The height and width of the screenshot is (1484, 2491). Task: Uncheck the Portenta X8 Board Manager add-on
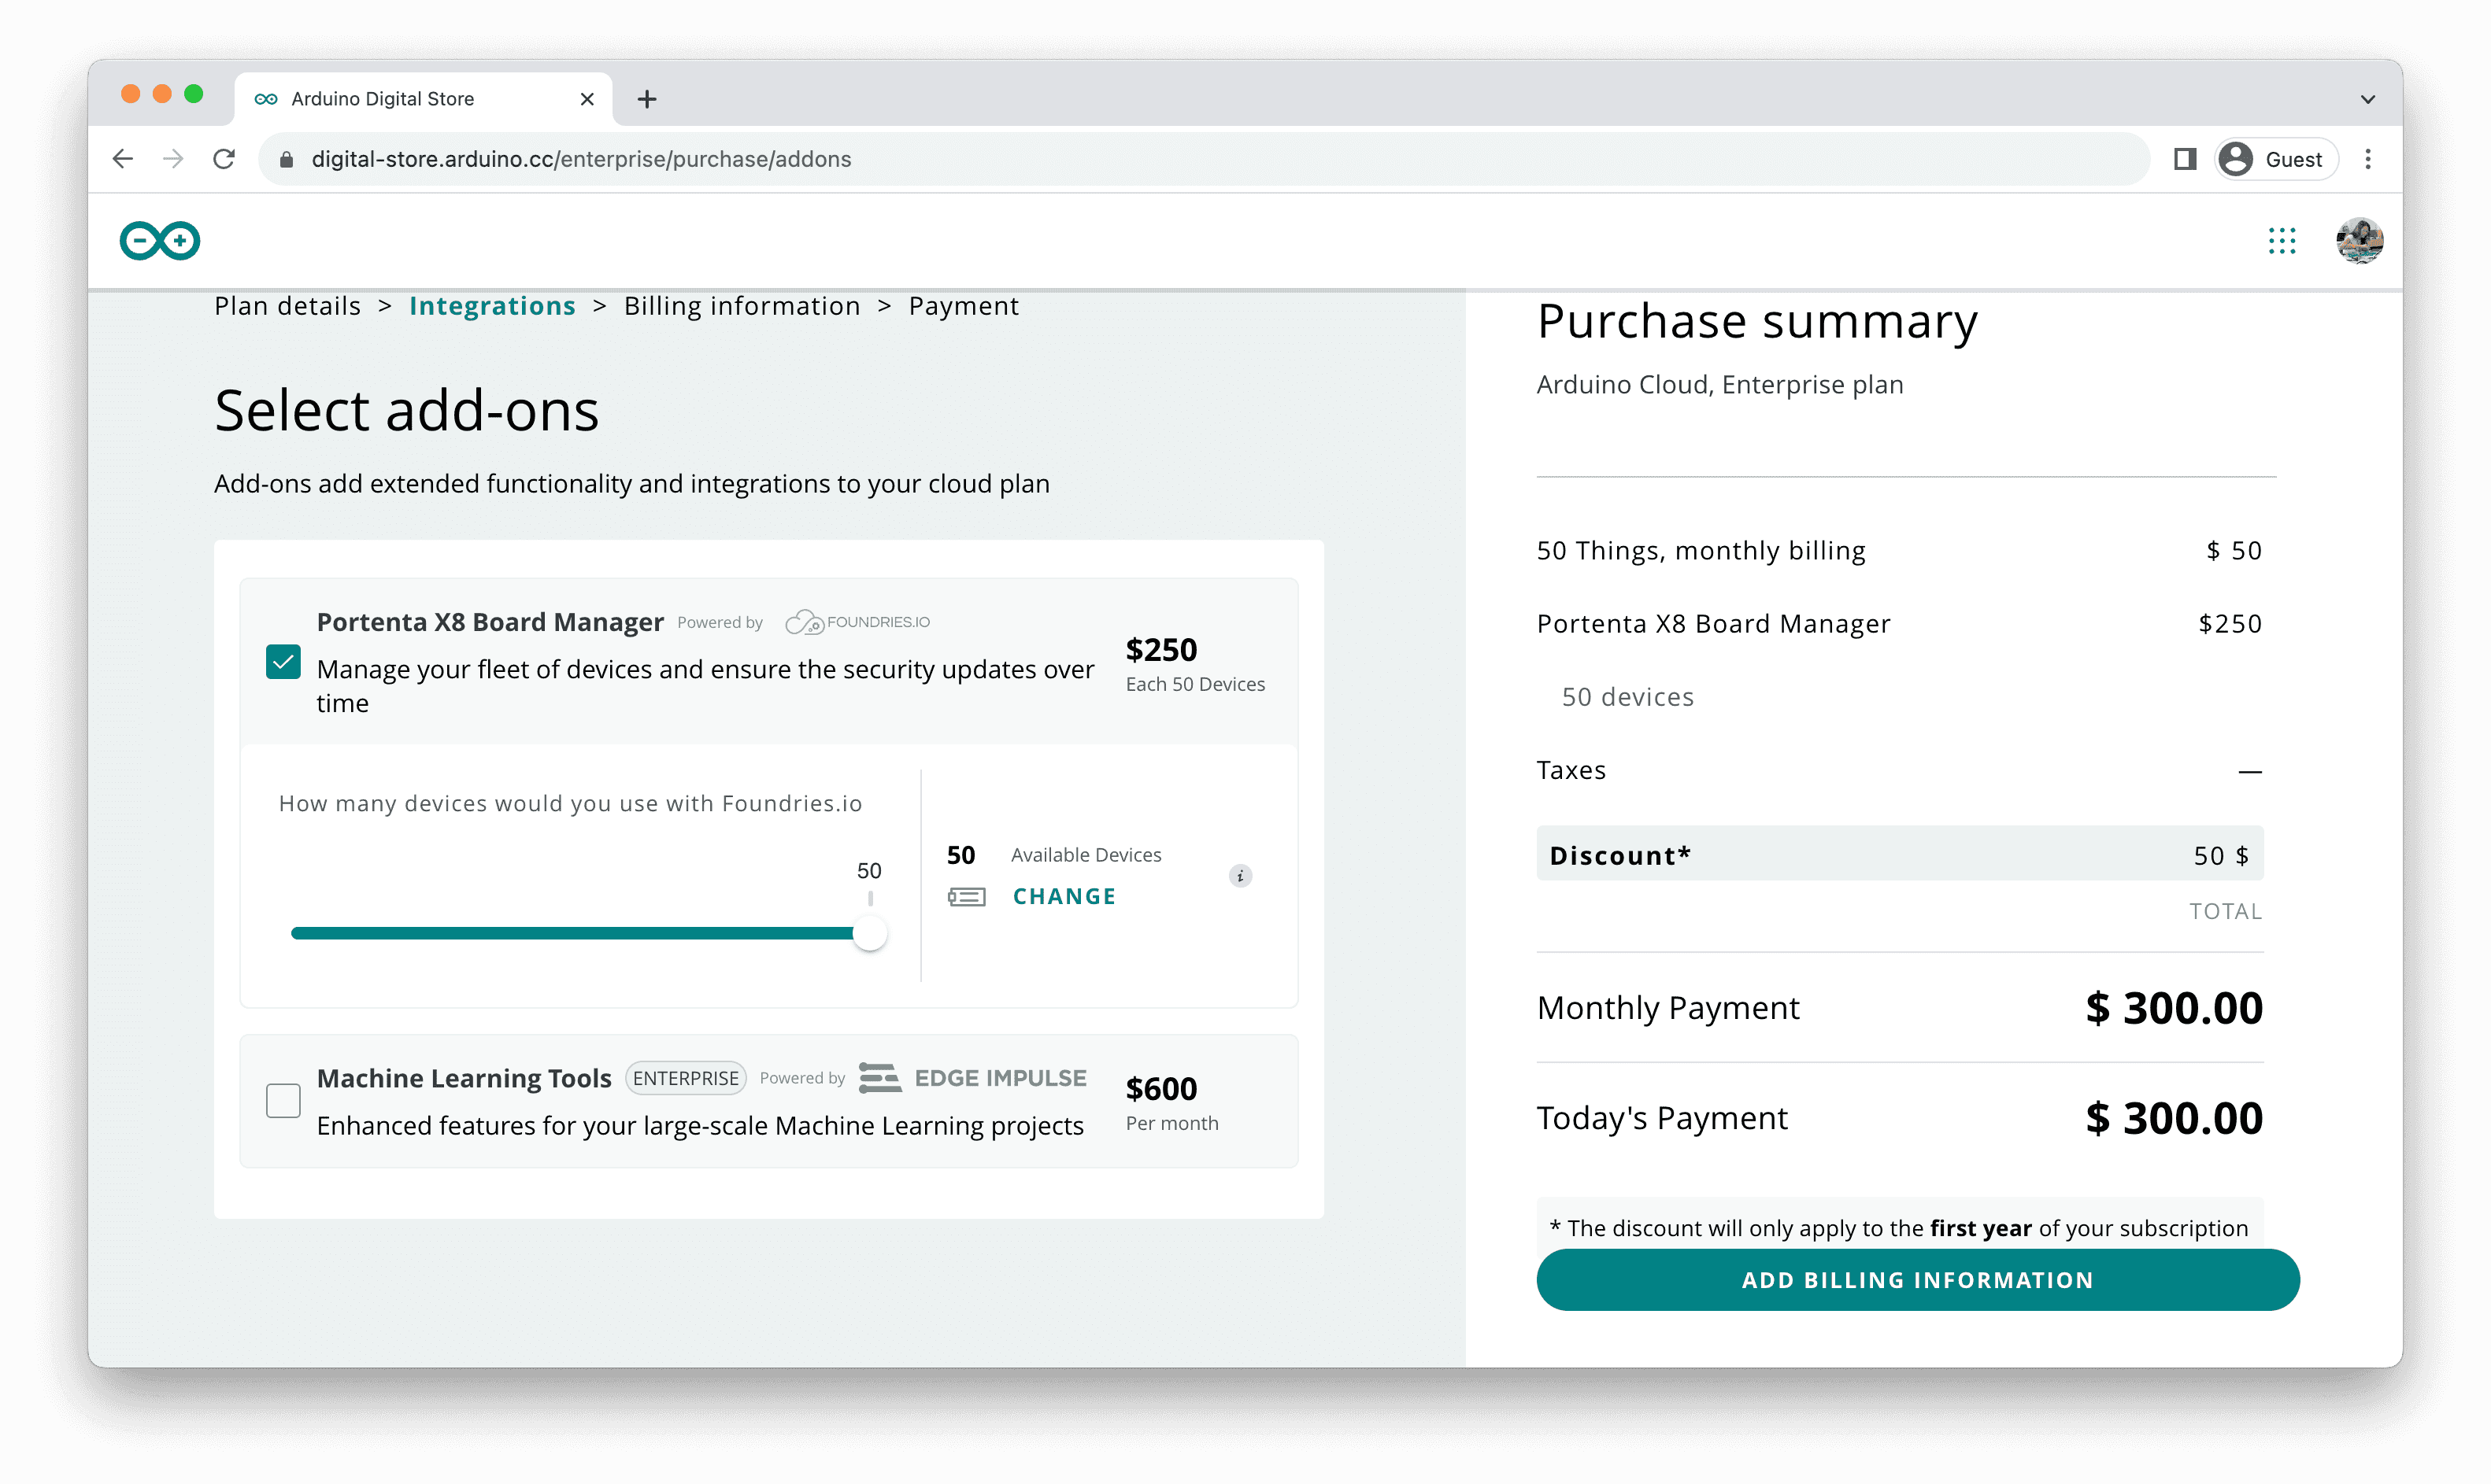click(283, 662)
